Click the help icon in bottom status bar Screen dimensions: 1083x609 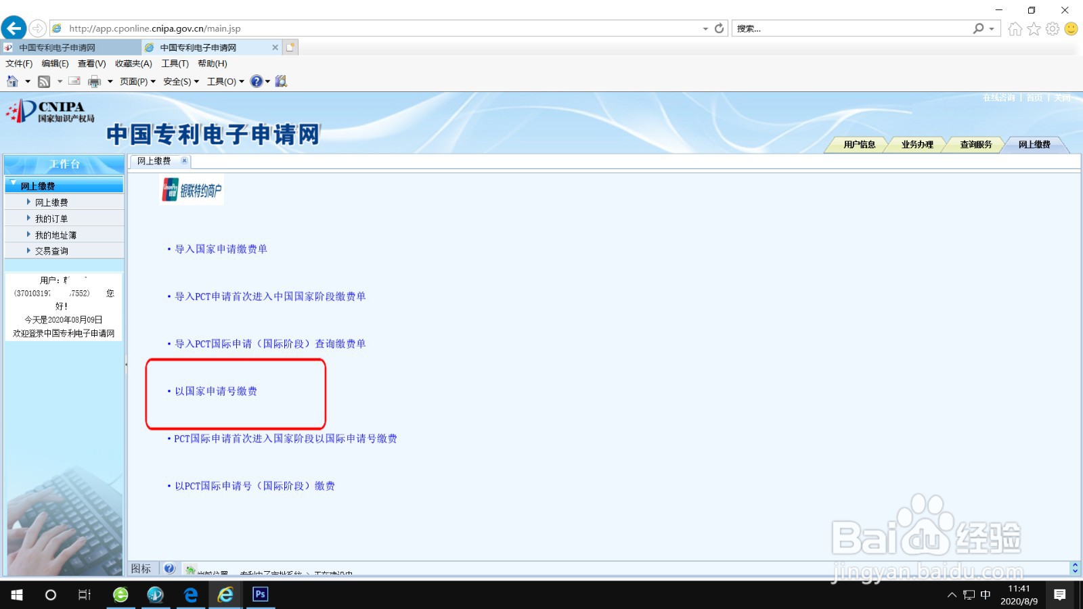coord(170,568)
